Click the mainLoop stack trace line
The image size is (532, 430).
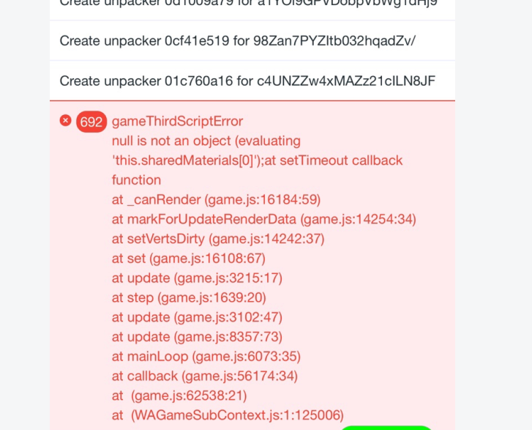[x=206, y=357]
